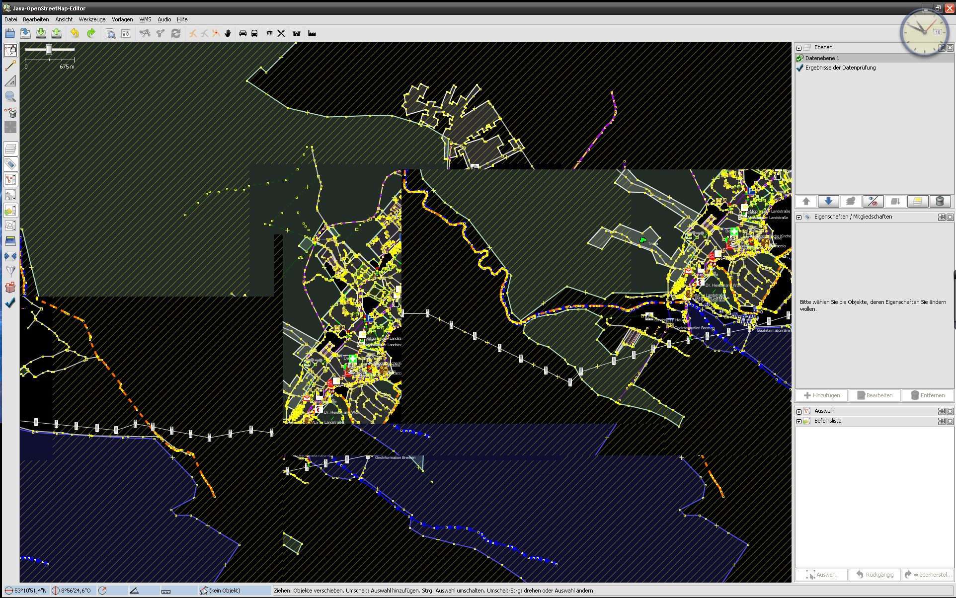Click the upload data arrow icon
The height and width of the screenshot is (598, 956).
pyautogui.click(x=57, y=33)
